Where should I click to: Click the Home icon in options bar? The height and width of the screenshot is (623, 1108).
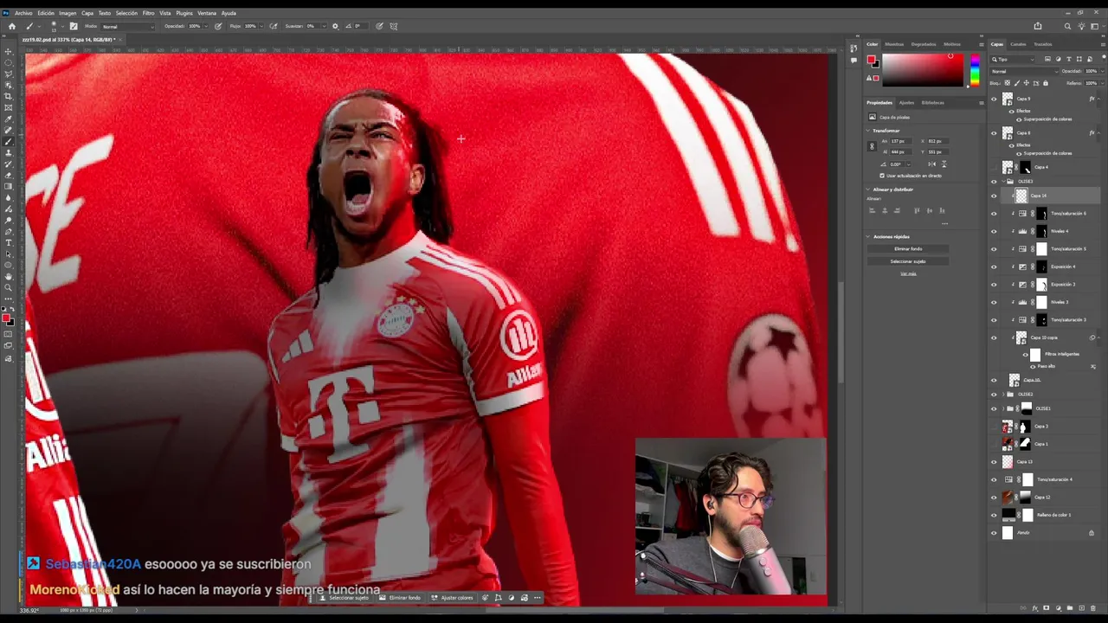tap(11, 26)
